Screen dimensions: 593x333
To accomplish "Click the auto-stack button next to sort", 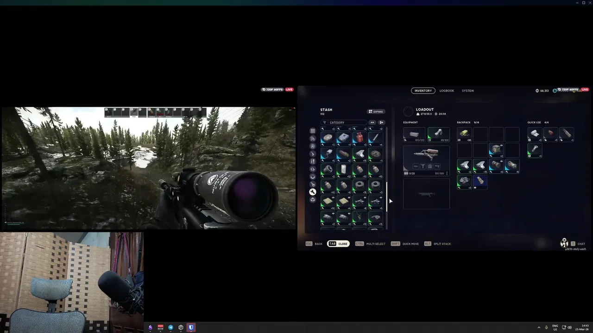I will [381, 123].
